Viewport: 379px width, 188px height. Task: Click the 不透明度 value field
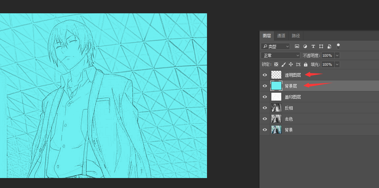328,55
